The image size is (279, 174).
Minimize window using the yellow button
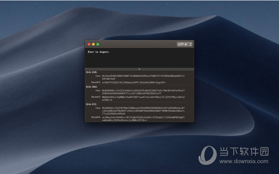(93, 44)
